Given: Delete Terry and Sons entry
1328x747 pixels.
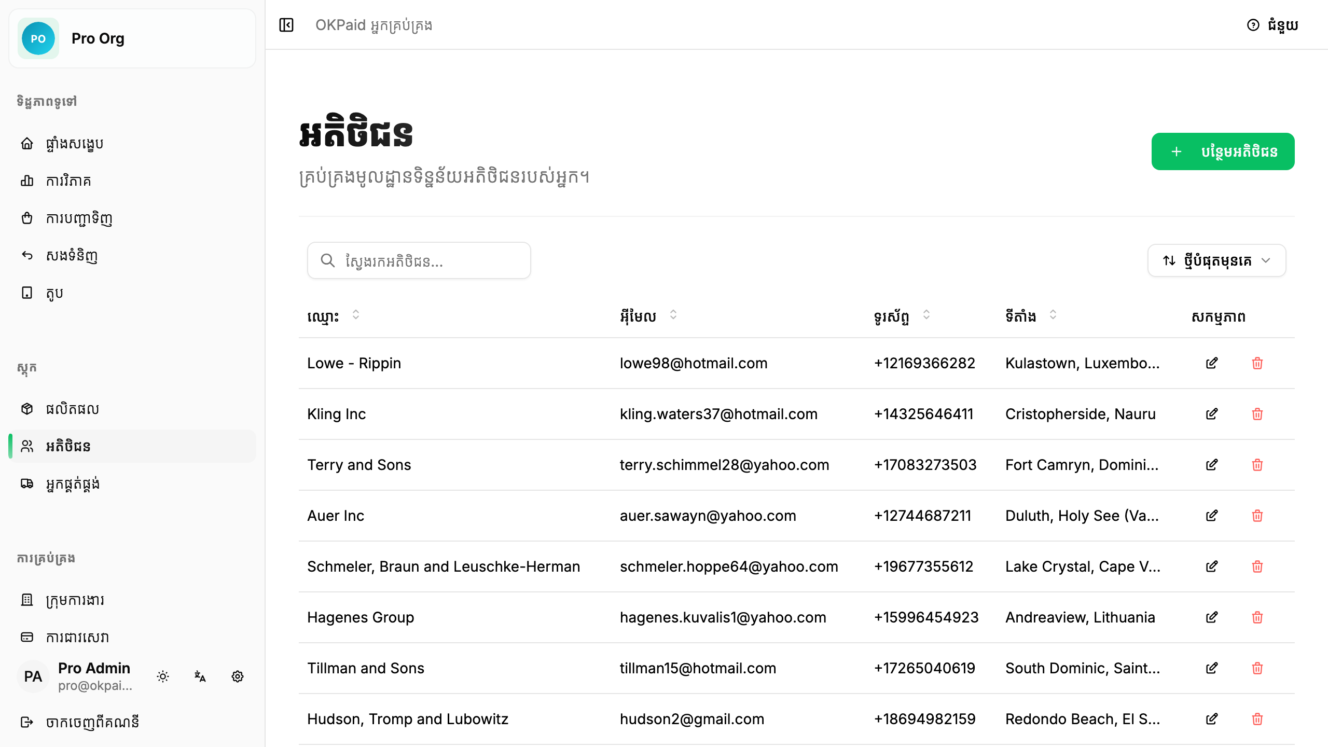Looking at the screenshot, I should 1257,465.
